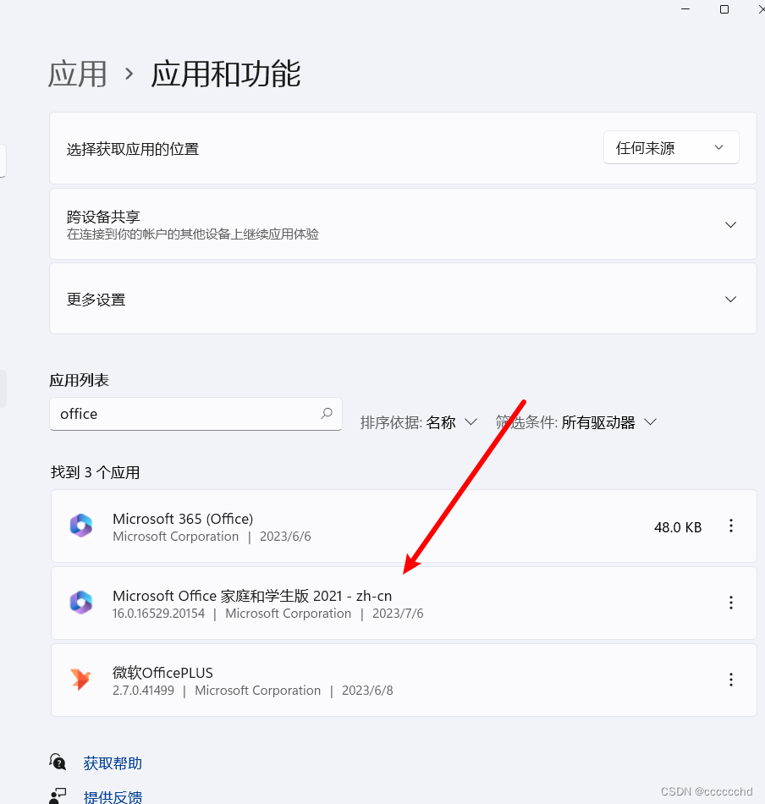Open the 获取帮助 link
This screenshot has height=804, width=765.
(x=113, y=763)
